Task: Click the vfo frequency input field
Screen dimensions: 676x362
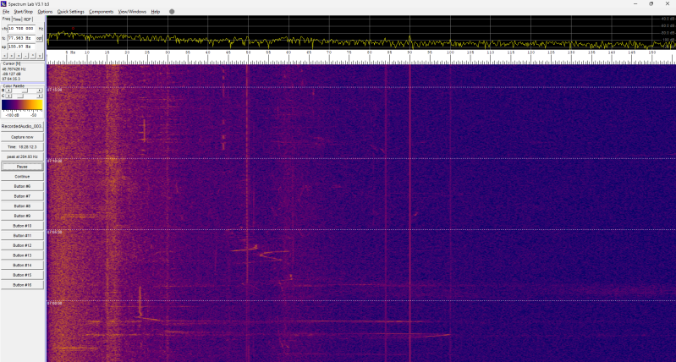Action: (21, 29)
